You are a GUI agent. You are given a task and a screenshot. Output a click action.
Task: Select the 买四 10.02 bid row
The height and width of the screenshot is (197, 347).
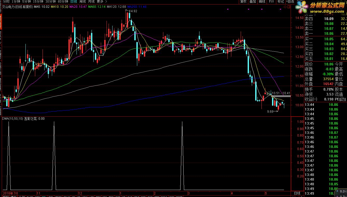click(325, 54)
